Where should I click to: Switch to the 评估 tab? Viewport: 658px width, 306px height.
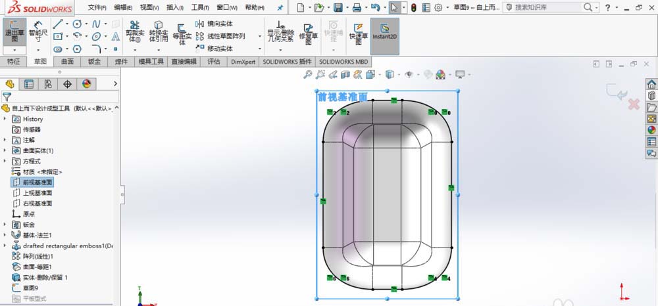pyautogui.click(x=214, y=62)
